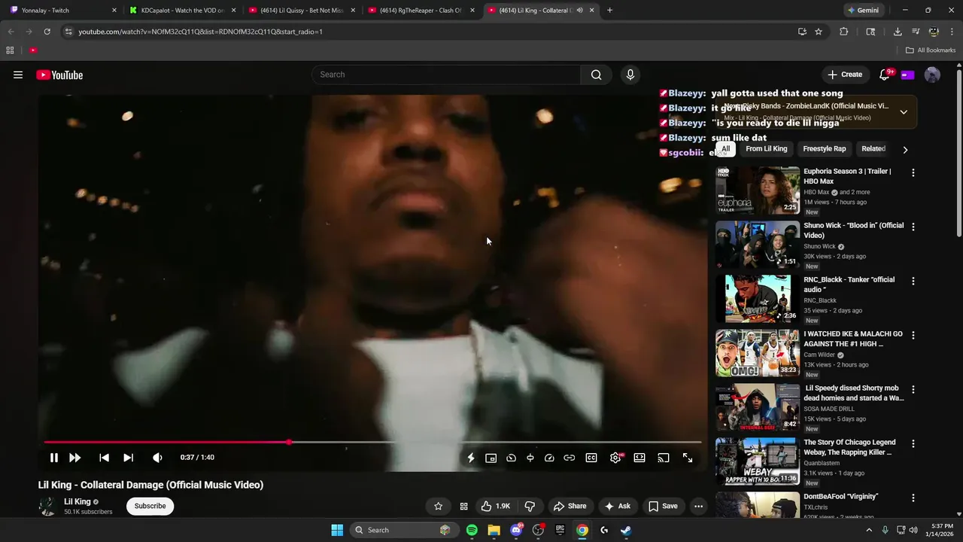Open more actions ellipsis below video
This screenshot has width=963, height=542.
coord(698,506)
